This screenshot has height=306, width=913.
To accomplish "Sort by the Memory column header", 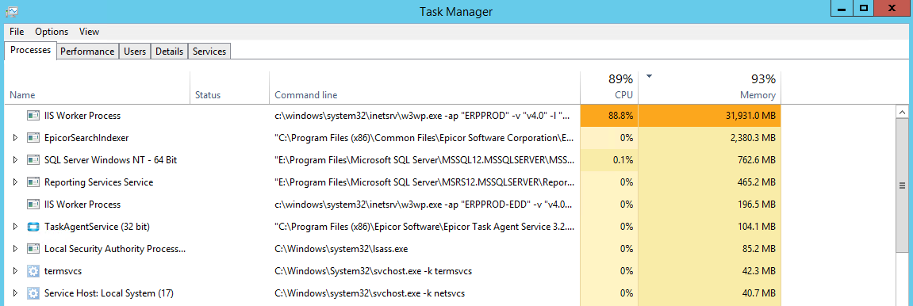I will (709, 86).
